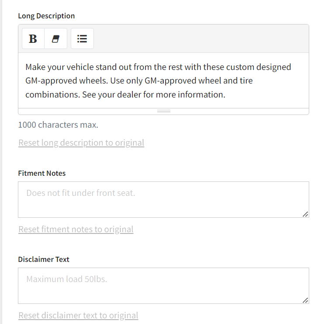Image resolution: width=314 pixels, height=324 pixels.
Task: Click the "1000 characters max." hint text
Action: 58,125
